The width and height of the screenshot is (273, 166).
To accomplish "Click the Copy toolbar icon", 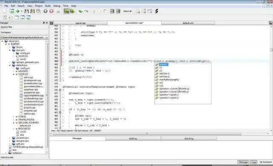I will click(x=99, y=11).
